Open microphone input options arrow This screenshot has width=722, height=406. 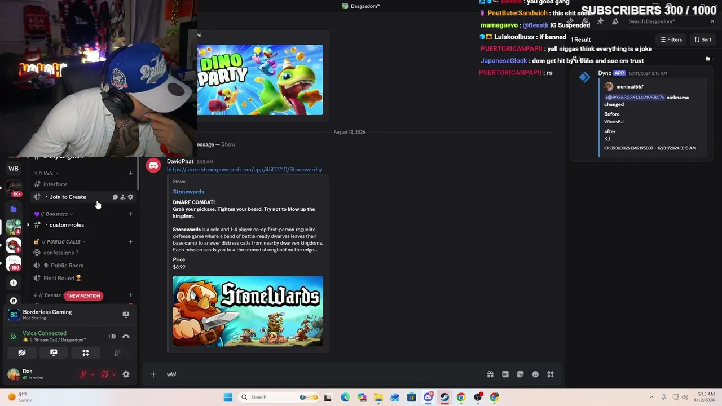click(x=93, y=374)
